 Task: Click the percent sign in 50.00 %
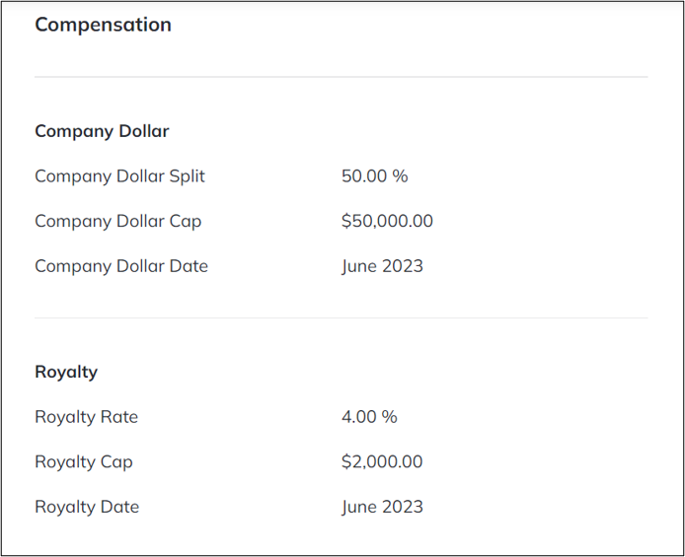[x=400, y=176]
